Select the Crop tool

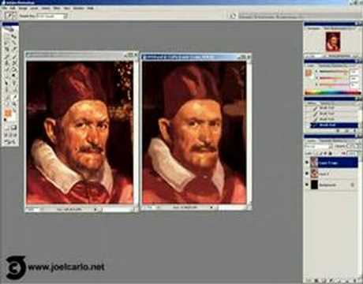tap(7, 49)
